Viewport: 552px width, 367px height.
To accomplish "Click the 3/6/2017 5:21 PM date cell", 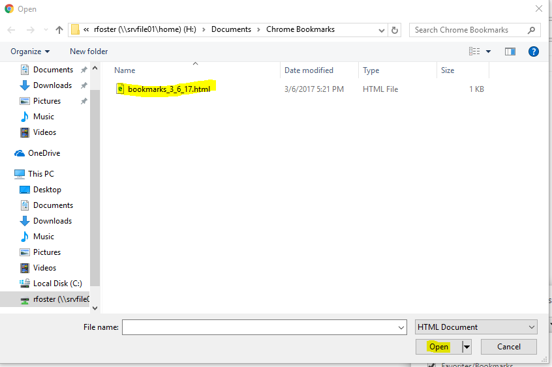I will point(314,89).
